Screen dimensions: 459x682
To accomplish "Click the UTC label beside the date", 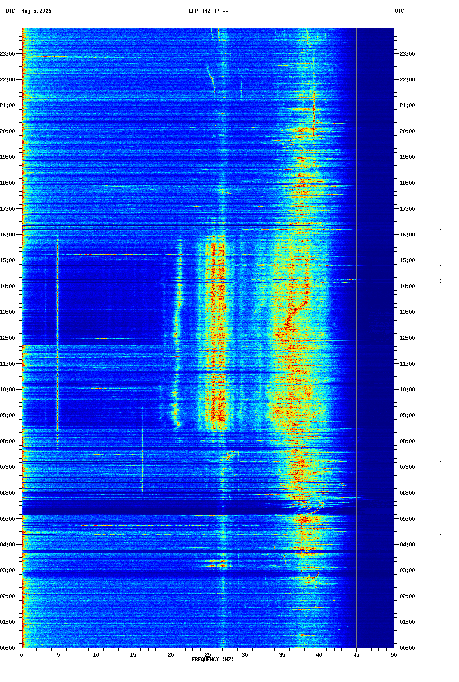I will [x=10, y=11].
